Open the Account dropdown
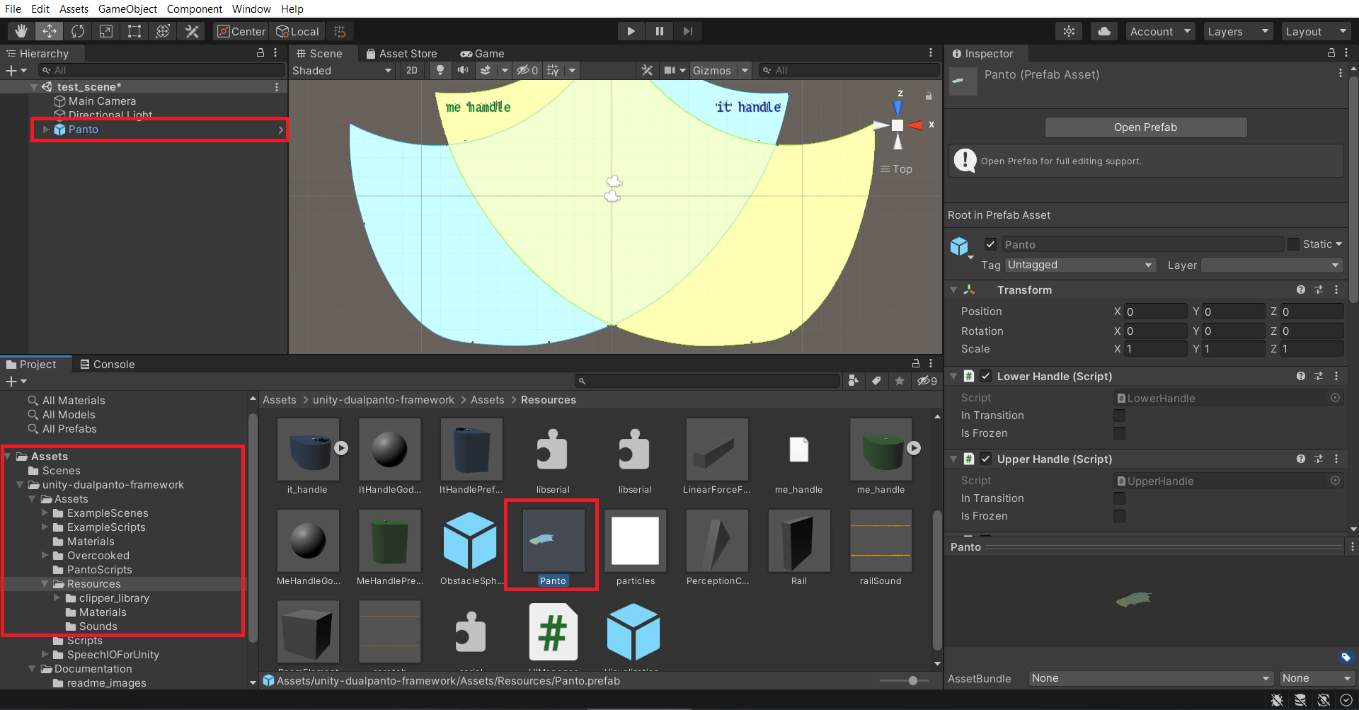 click(1159, 31)
